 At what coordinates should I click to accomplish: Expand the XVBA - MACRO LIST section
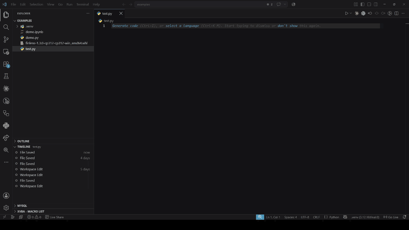pyautogui.click(x=53, y=211)
